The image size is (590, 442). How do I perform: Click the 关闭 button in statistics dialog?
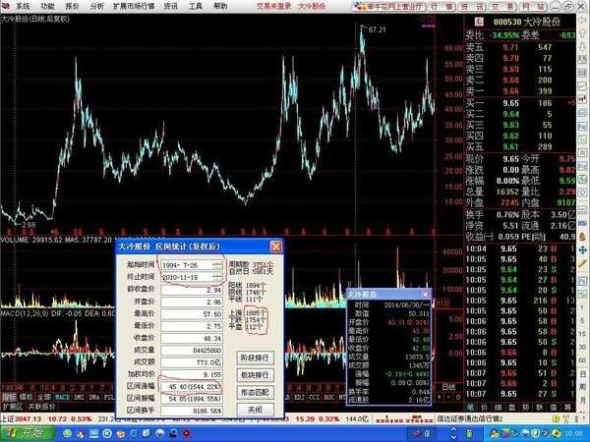(x=255, y=409)
